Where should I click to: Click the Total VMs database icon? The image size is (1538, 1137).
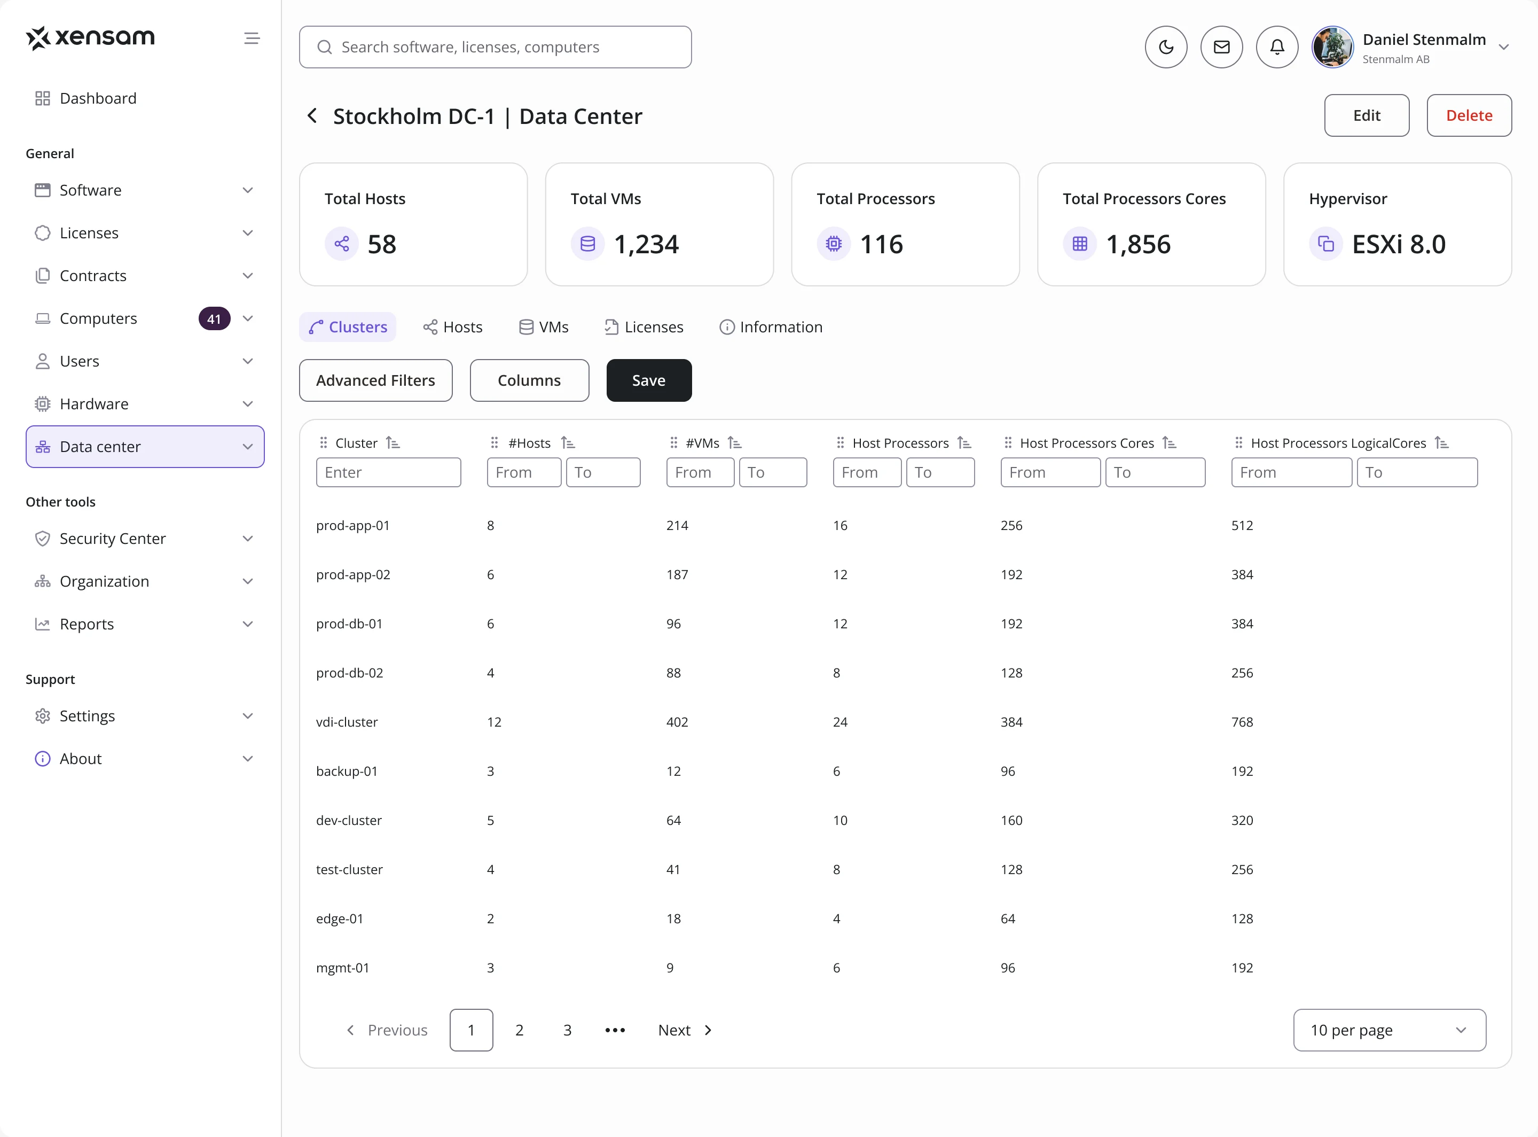[x=587, y=244]
